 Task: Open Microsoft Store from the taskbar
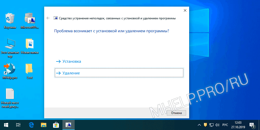point(56,125)
